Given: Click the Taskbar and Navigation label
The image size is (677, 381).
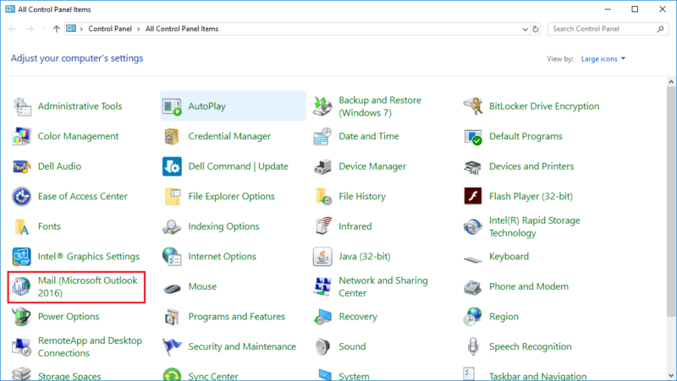Looking at the screenshot, I should [538, 376].
